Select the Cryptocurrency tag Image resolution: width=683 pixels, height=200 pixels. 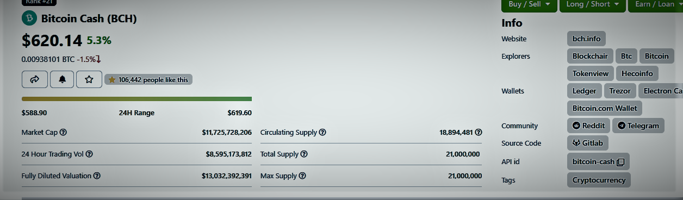[x=599, y=180]
